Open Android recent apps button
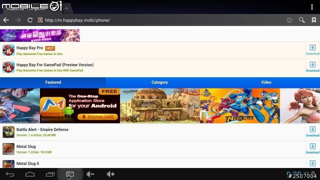This screenshot has height=180, width=320. pos(50,174)
